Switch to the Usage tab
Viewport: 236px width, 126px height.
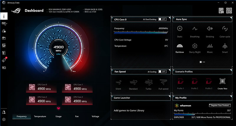coord(58,116)
